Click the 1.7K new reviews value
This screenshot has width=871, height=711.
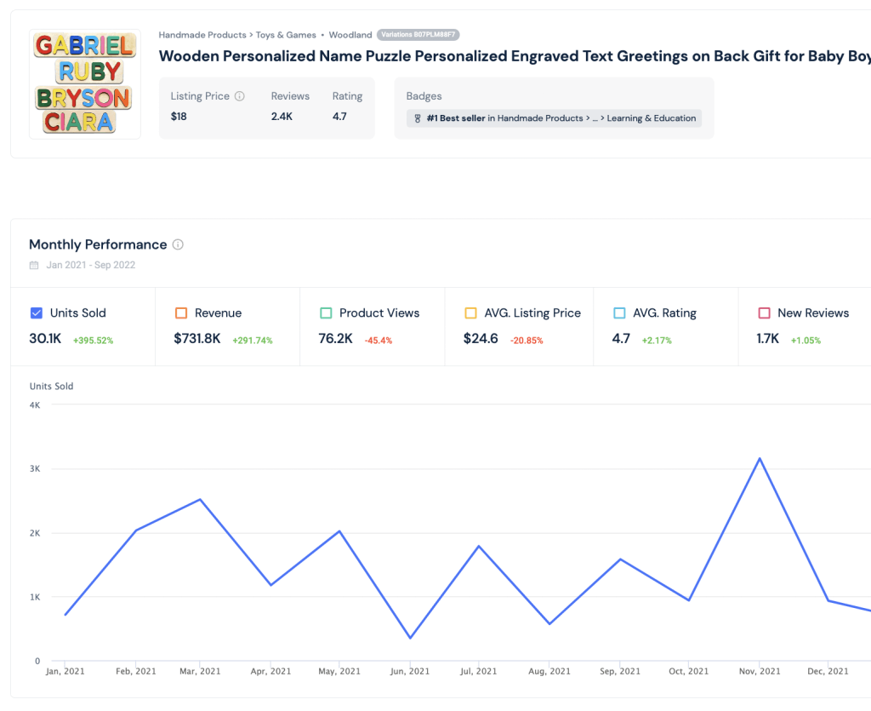768,339
